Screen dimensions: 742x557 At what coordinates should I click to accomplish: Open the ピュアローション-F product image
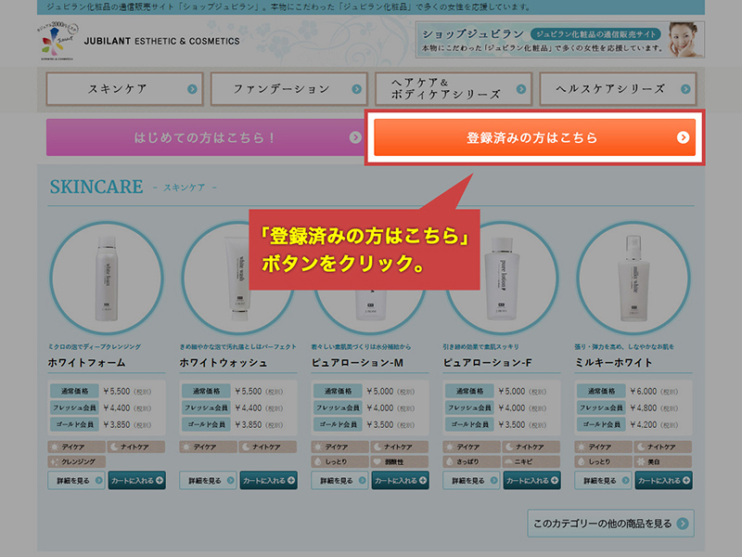point(502,278)
